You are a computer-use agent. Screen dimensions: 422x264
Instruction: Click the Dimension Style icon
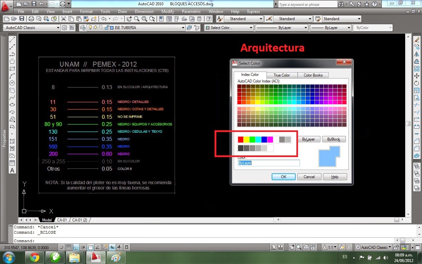tap(269, 19)
